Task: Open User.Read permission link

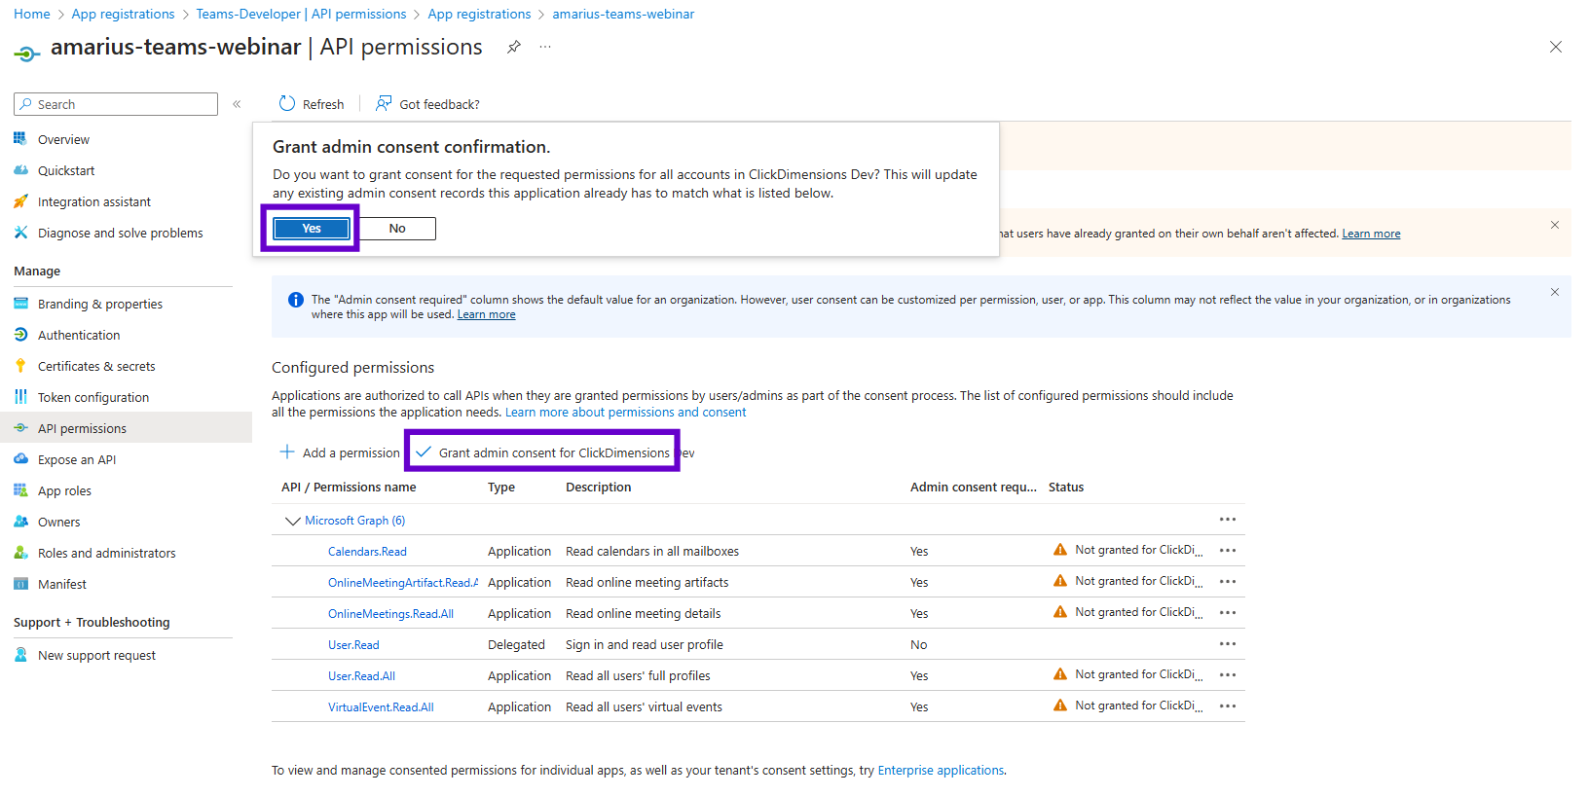Action: pos(353,645)
